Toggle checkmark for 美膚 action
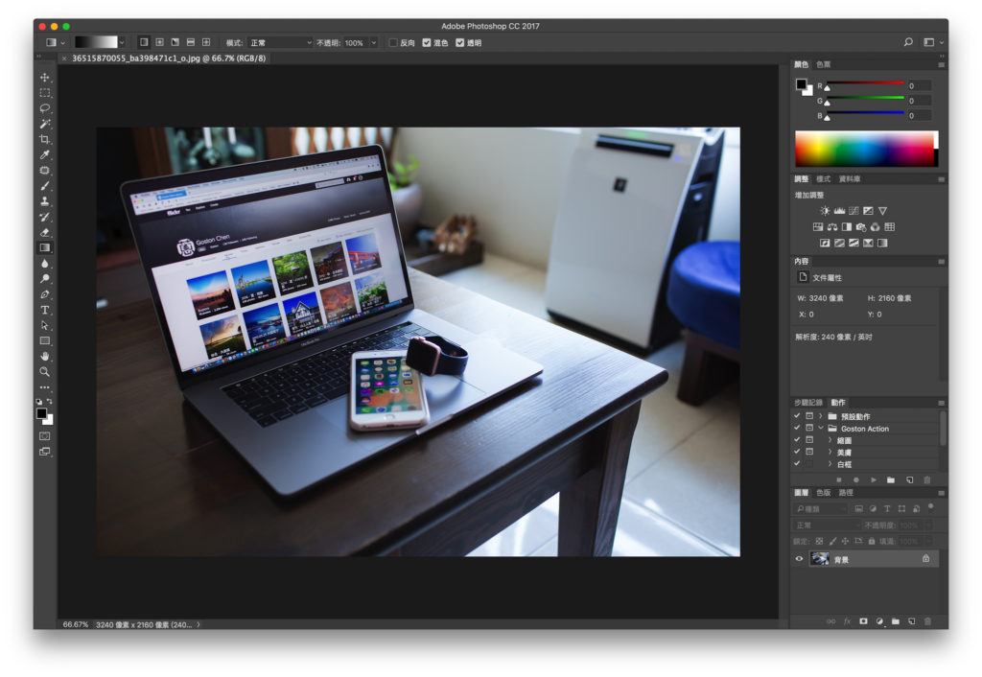 (797, 452)
